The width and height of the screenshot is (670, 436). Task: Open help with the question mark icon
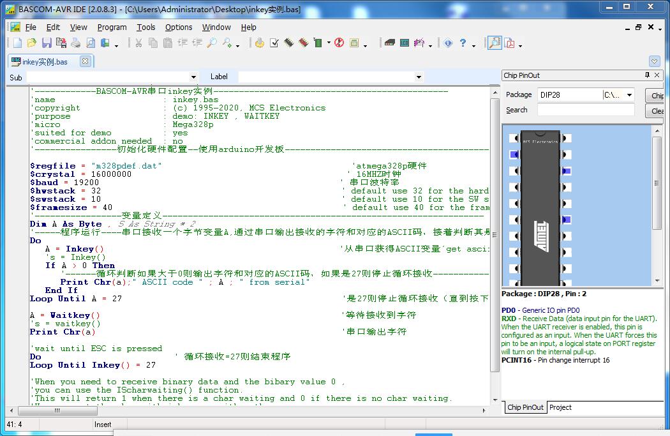[463, 43]
